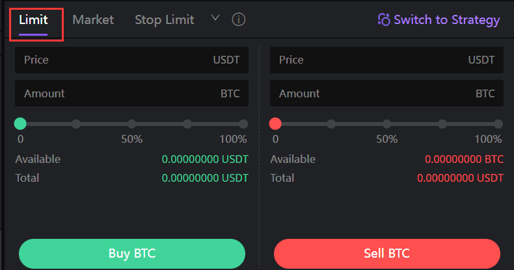Click the Sell BTC button
Viewport: 514px width, 270px height.
(x=387, y=254)
